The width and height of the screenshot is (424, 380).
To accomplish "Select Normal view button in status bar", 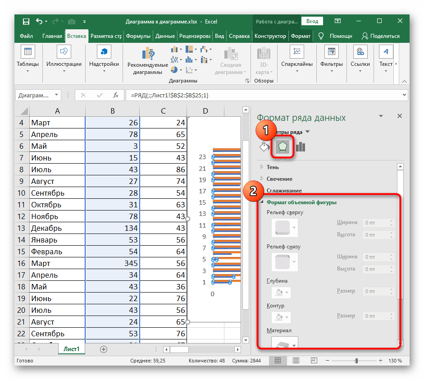I will (279, 361).
